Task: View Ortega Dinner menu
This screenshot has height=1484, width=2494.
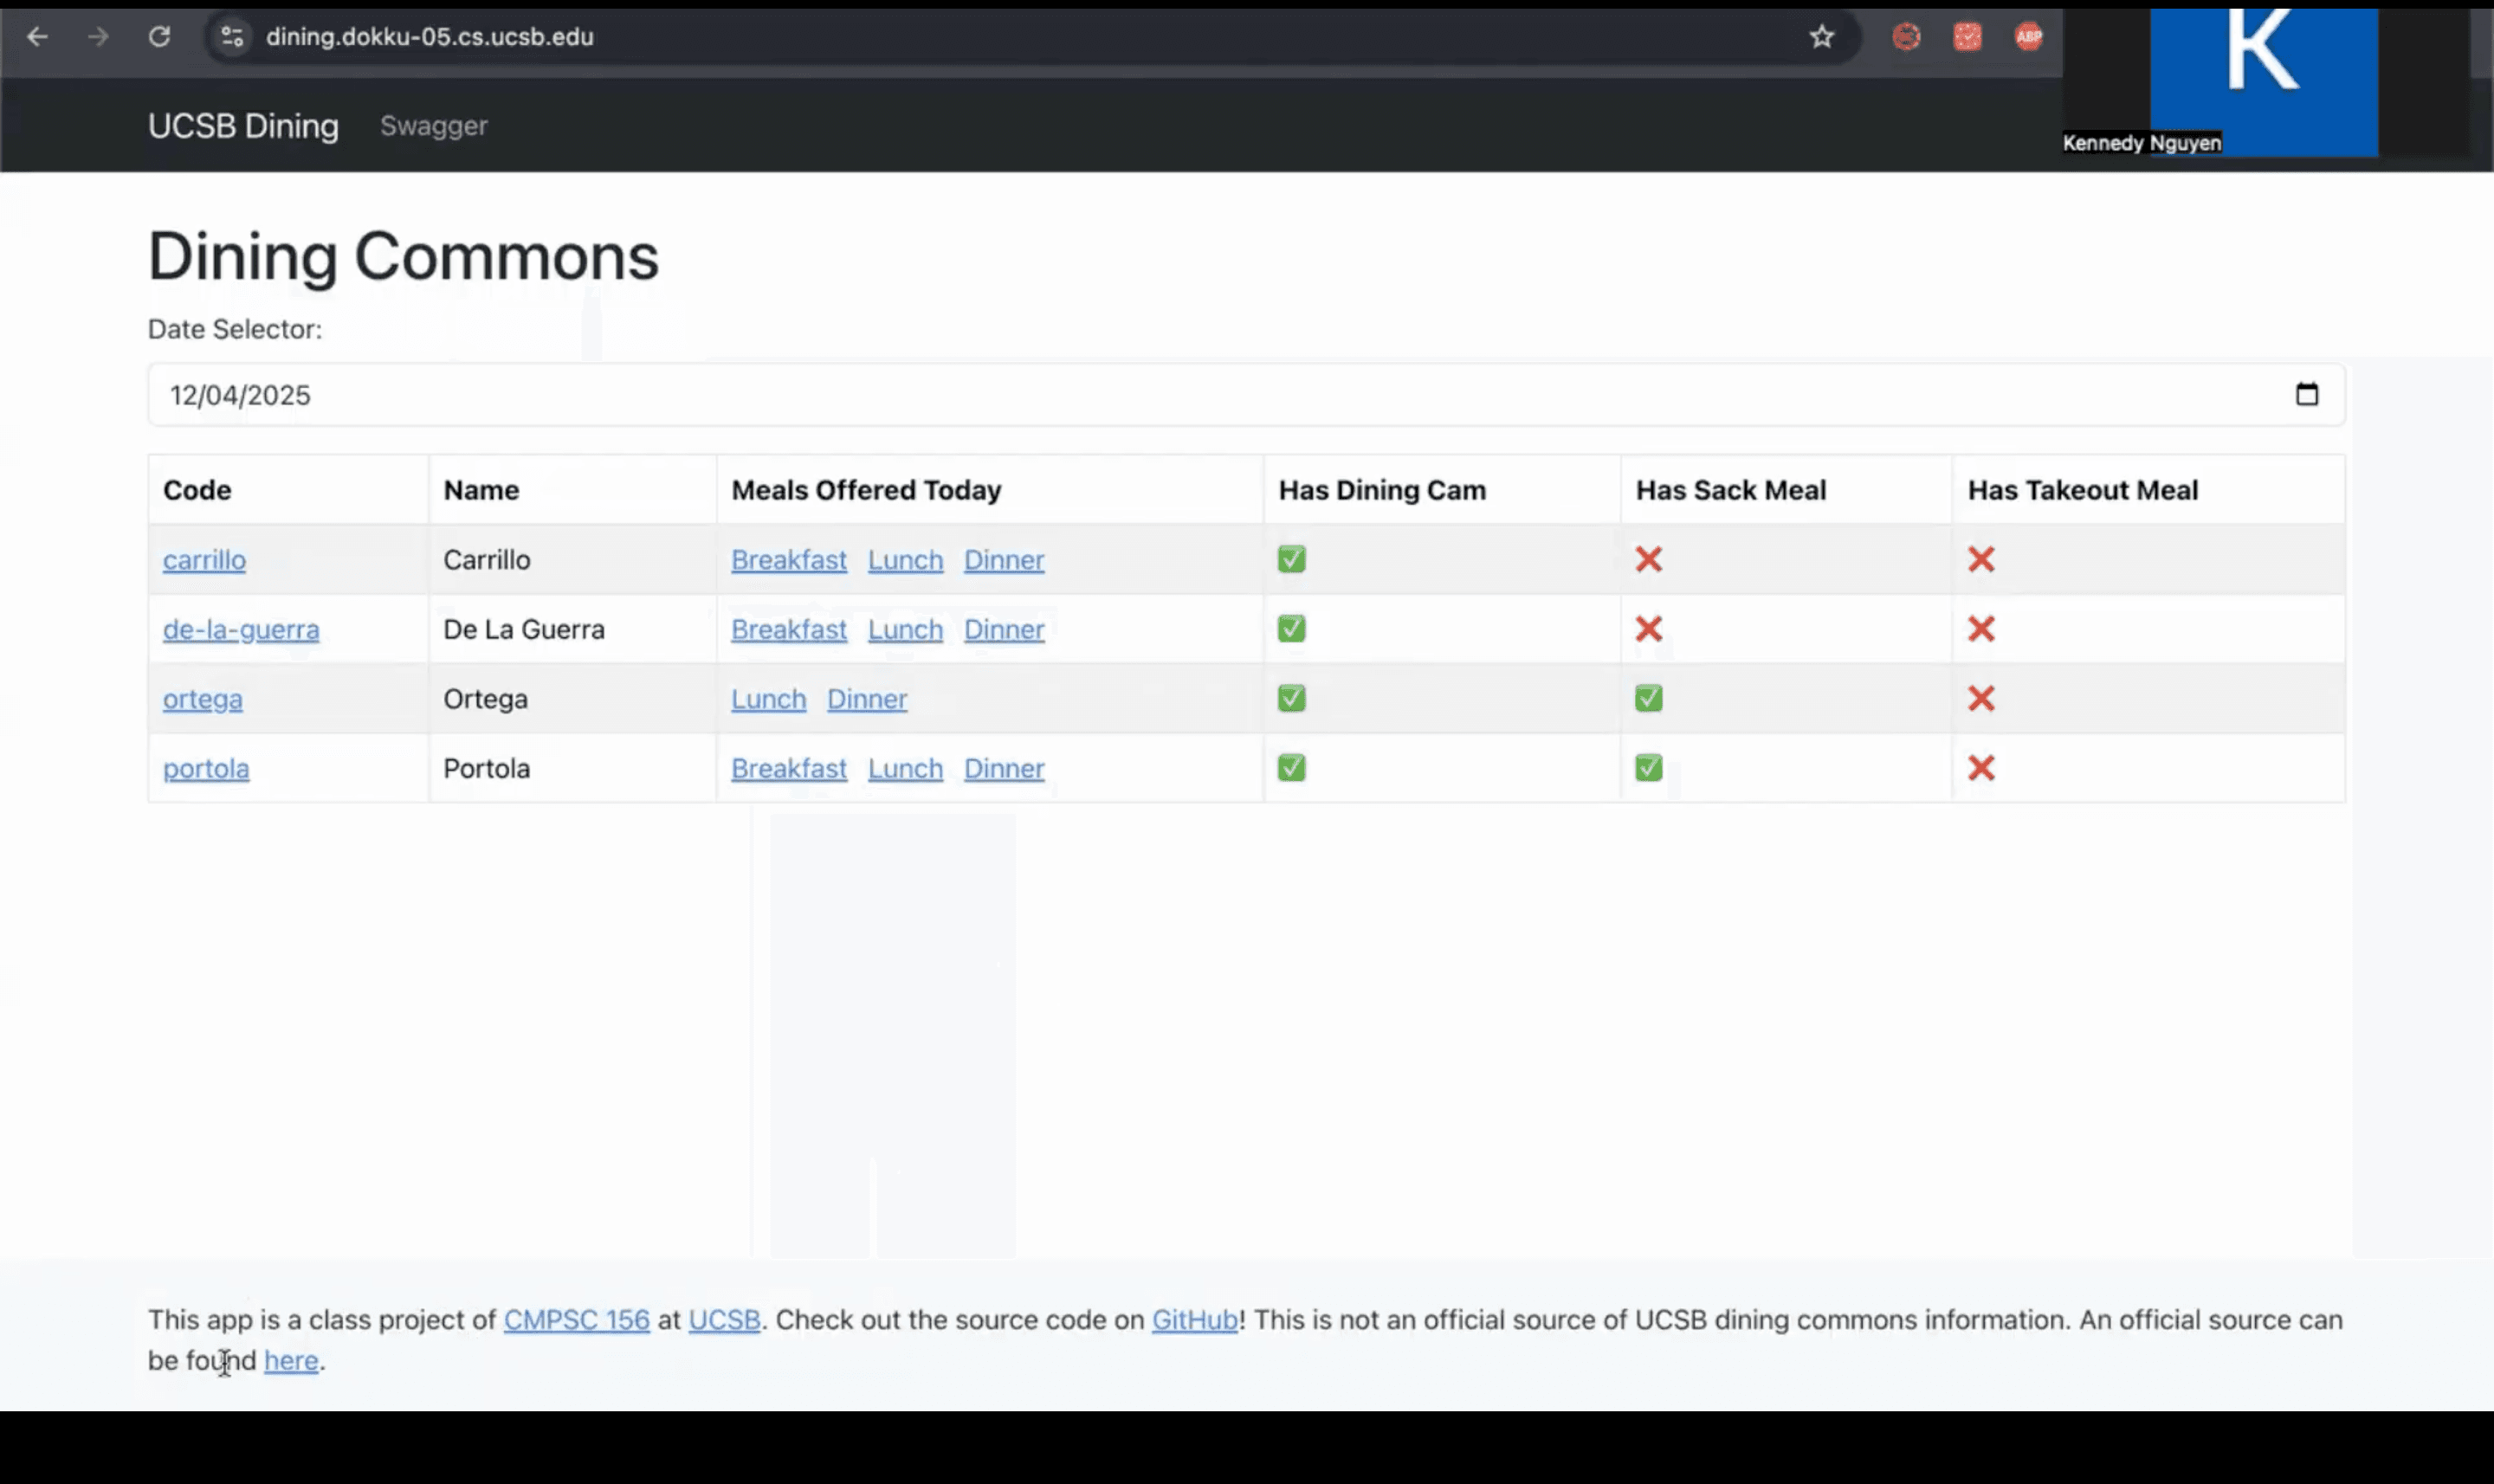Action: click(866, 699)
